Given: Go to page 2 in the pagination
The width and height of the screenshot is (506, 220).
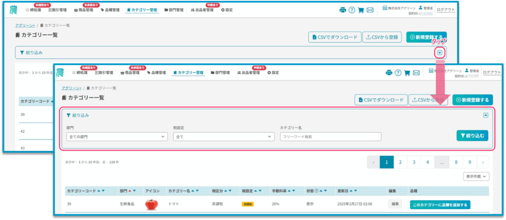Looking at the screenshot, I should click(x=400, y=162).
